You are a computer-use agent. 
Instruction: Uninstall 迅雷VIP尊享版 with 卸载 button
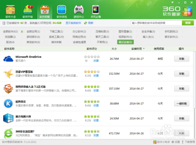pos(181,74)
